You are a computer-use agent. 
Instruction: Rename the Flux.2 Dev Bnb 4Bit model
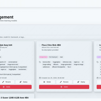tap(64, 82)
